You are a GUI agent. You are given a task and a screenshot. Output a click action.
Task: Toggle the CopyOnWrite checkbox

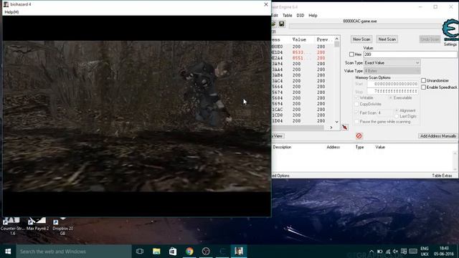356,104
